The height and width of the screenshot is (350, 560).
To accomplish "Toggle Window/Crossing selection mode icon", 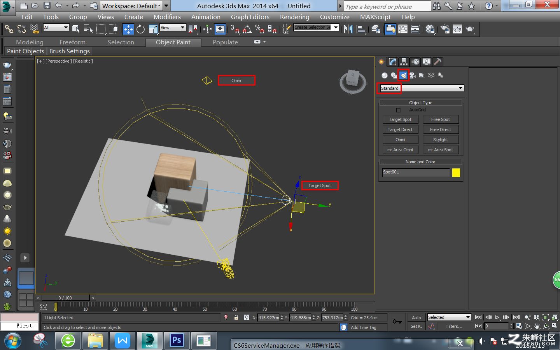I will [x=114, y=29].
